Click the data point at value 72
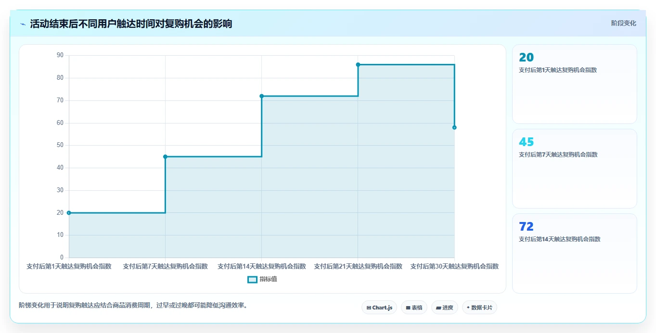This screenshot has height=333, width=656. pos(262,96)
